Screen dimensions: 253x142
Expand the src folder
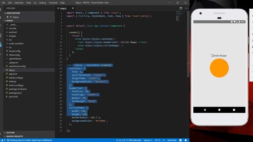tap(10, 47)
